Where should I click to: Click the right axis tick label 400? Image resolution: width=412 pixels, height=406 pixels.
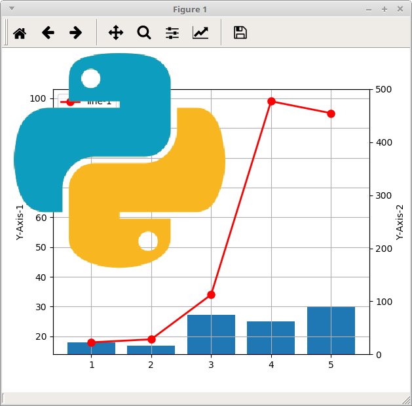(384, 142)
